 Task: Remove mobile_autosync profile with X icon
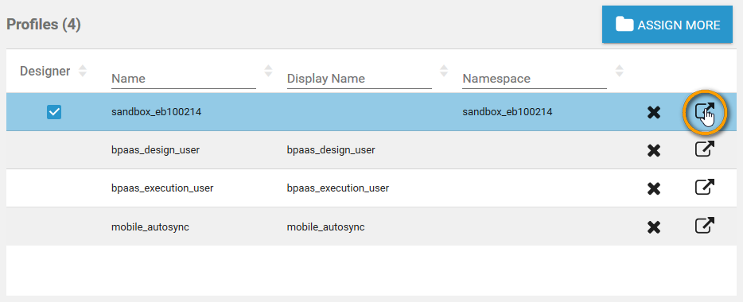654,227
